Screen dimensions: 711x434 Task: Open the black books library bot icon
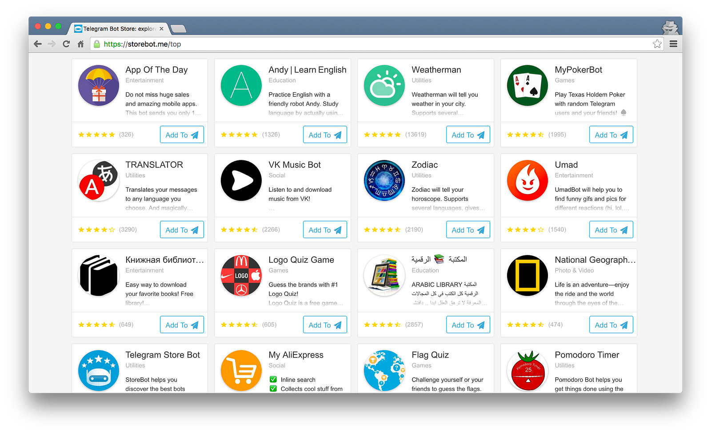click(x=99, y=275)
